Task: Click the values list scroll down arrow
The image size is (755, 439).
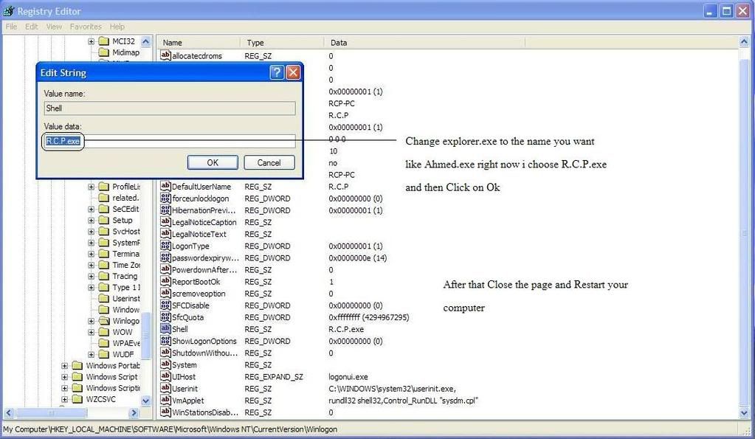Action: click(744, 412)
